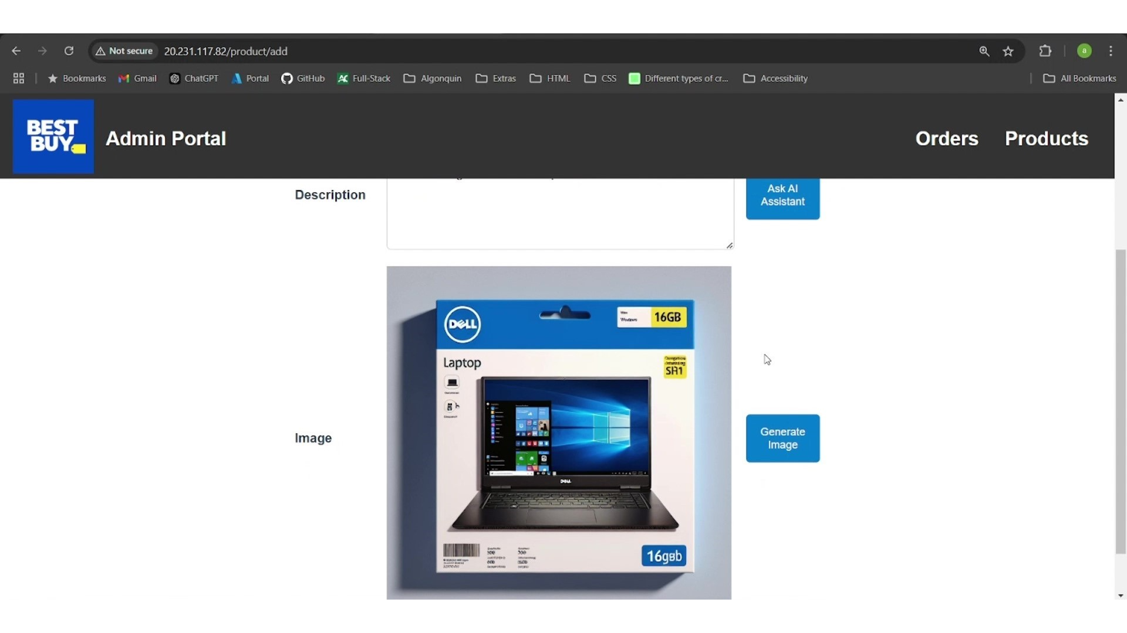Click the Generate Image button

point(782,438)
